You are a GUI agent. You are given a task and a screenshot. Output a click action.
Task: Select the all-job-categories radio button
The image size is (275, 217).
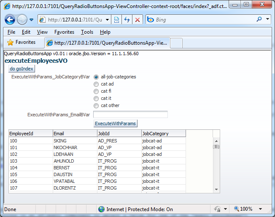point(96,77)
